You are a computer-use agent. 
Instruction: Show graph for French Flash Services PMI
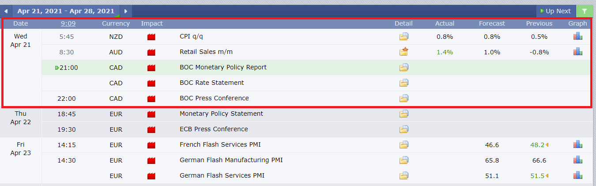pos(577,144)
